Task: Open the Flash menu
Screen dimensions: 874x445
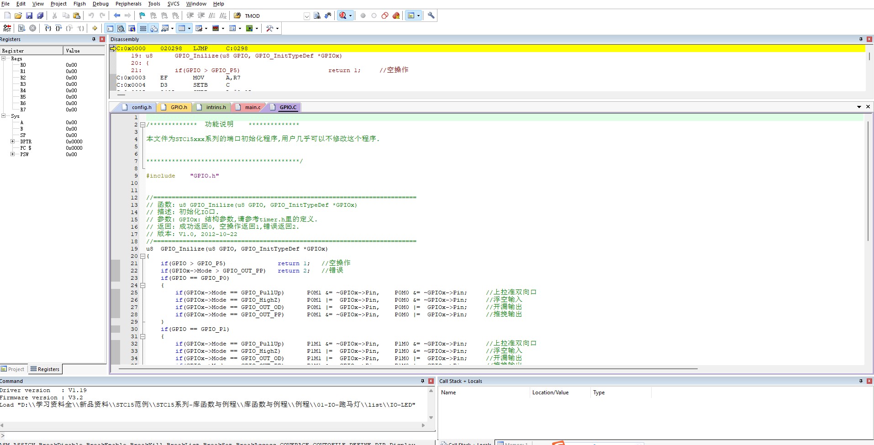Action: coord(79,4)
